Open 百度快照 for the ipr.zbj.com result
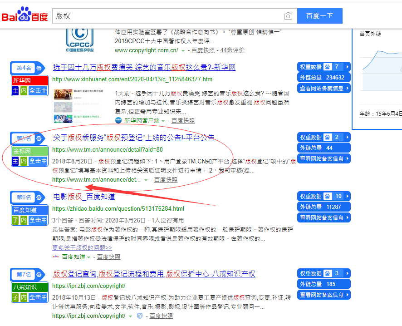 click(161, 316)
